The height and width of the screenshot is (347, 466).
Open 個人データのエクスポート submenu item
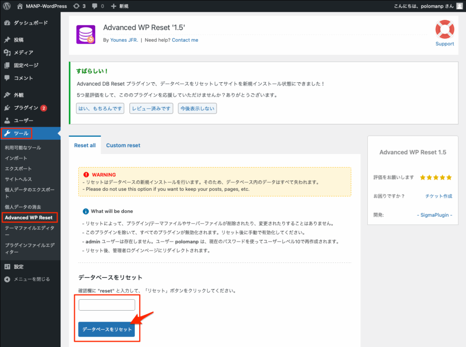[30, 193]
